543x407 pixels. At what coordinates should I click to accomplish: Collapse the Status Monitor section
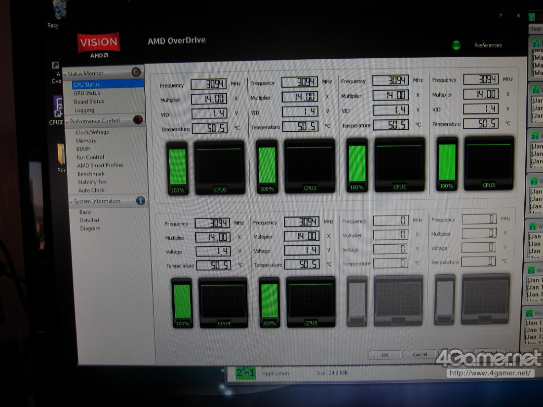pos(65,74)
